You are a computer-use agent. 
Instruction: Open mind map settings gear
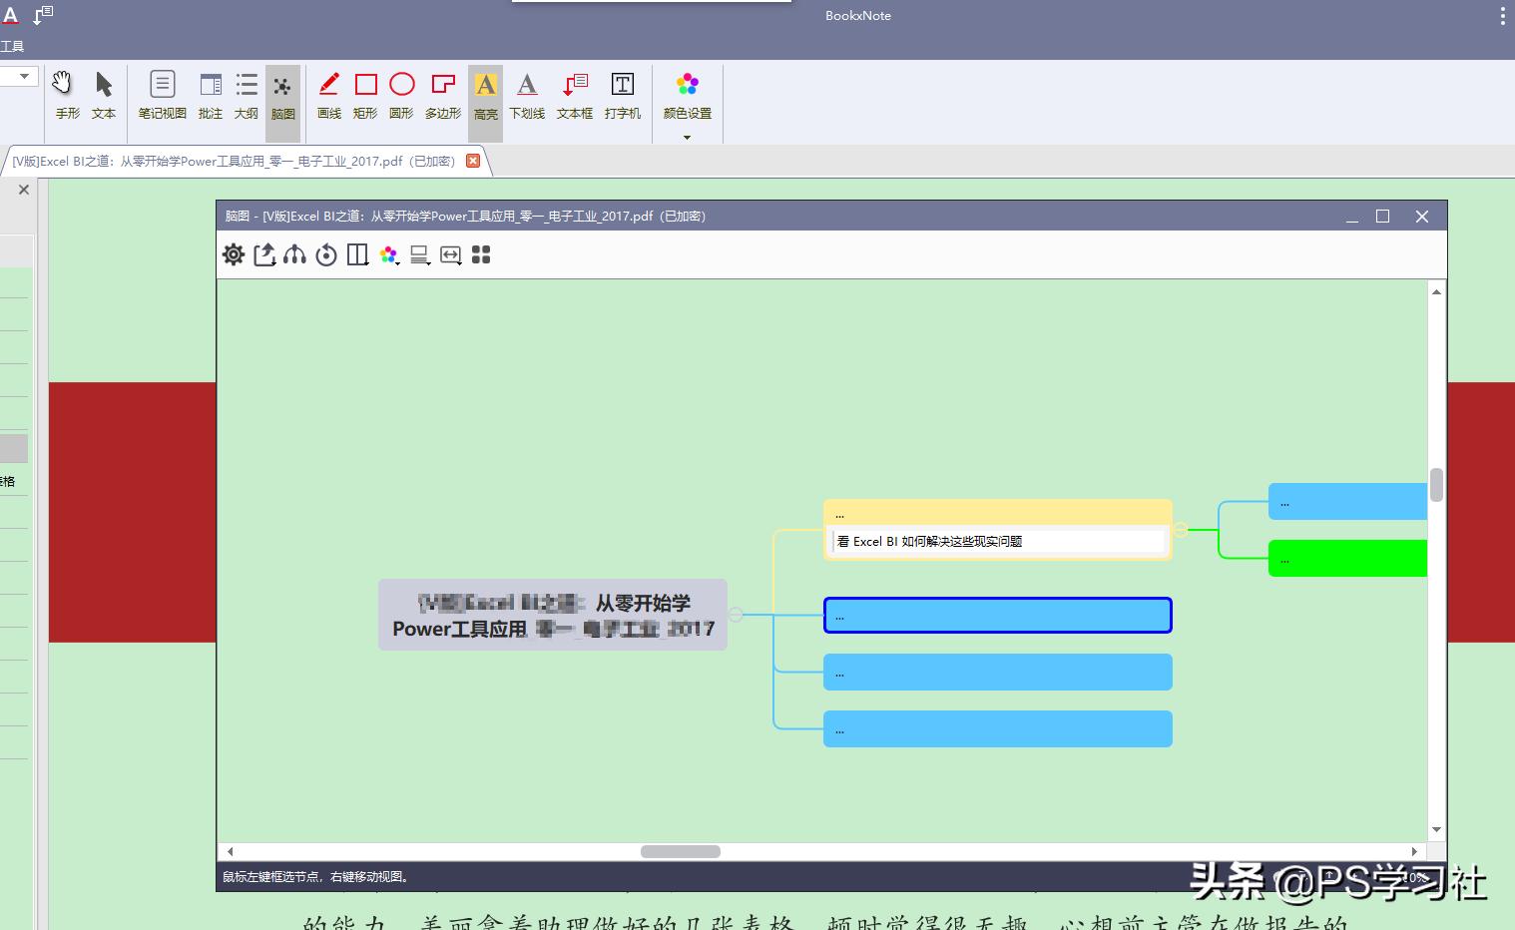[x=234, y=255]
